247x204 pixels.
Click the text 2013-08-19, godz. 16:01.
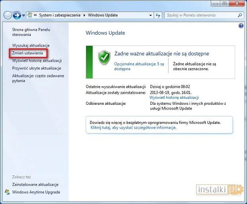point(171,92)
